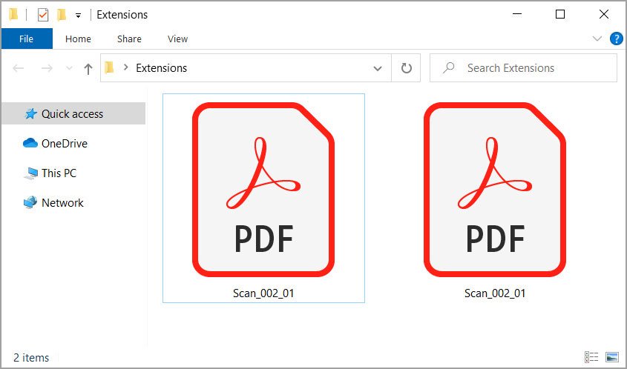Open Help with the blue question mark icon
This screenshot has width=627, height=369.
[616, 39]
